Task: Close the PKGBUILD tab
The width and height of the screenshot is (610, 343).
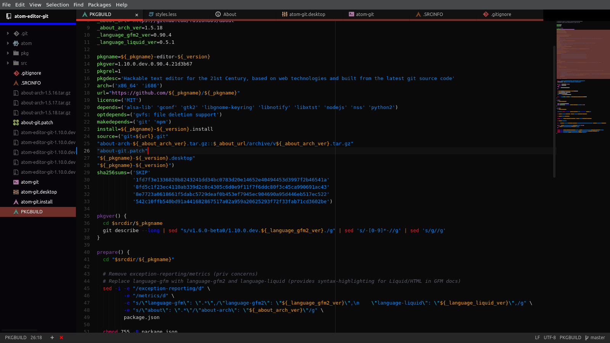Action: pyautogui.click(x=136, y=15)
